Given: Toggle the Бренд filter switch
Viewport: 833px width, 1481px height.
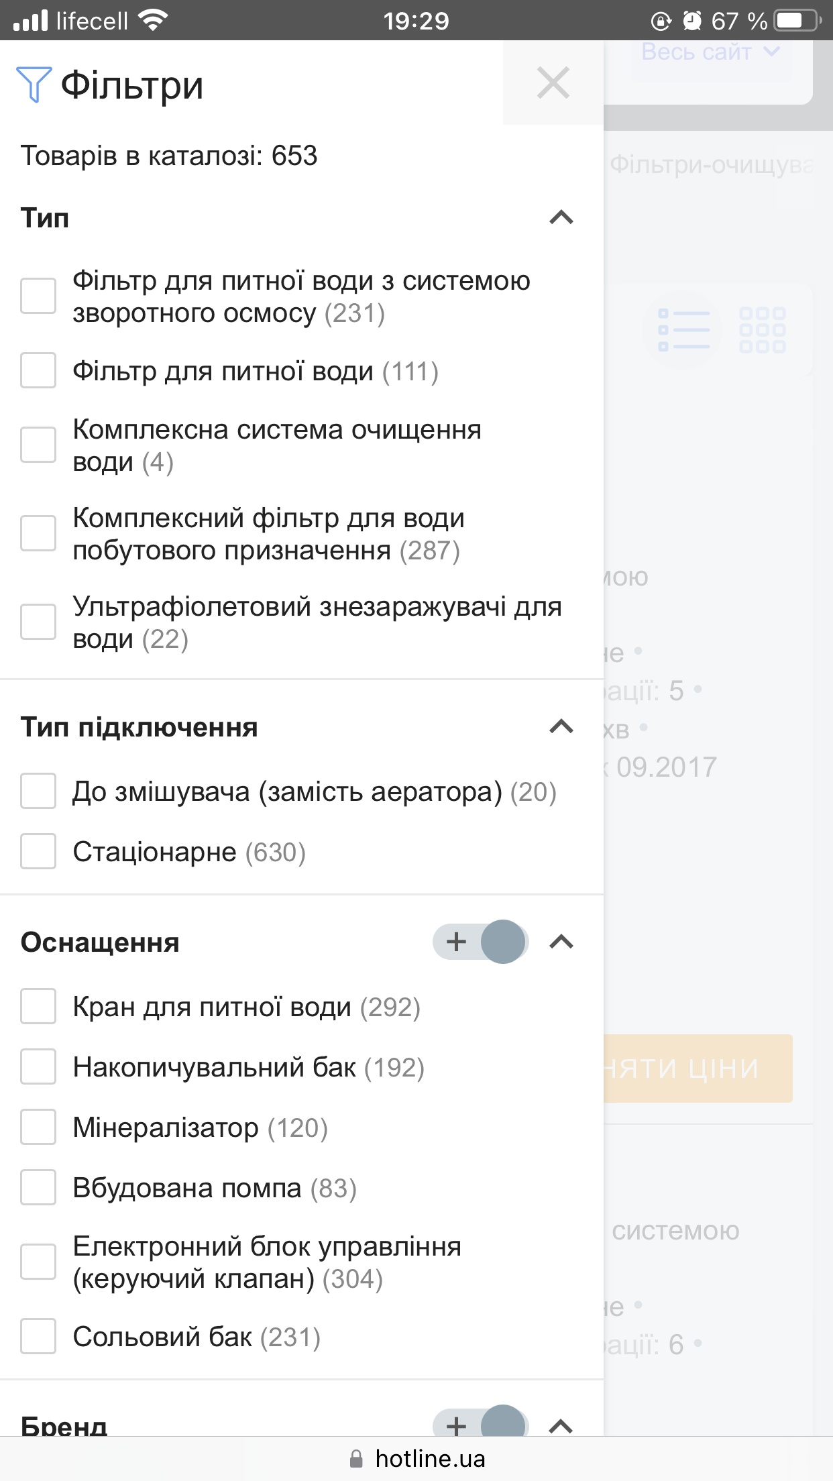Looking at the screenshot, I should pos(480,1423).
